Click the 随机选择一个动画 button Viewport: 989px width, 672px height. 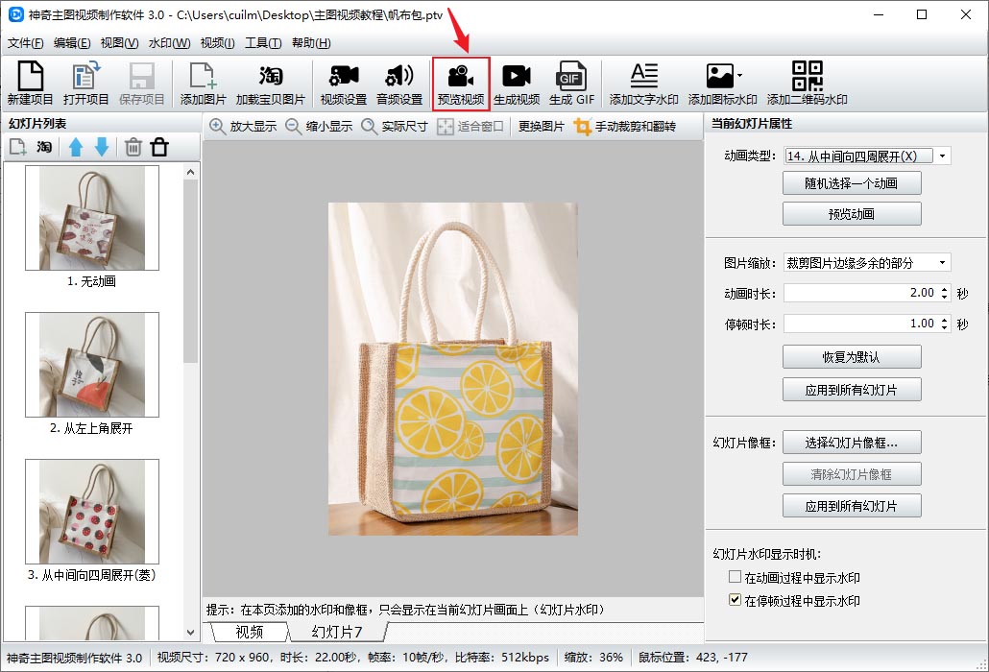point(852,183)
